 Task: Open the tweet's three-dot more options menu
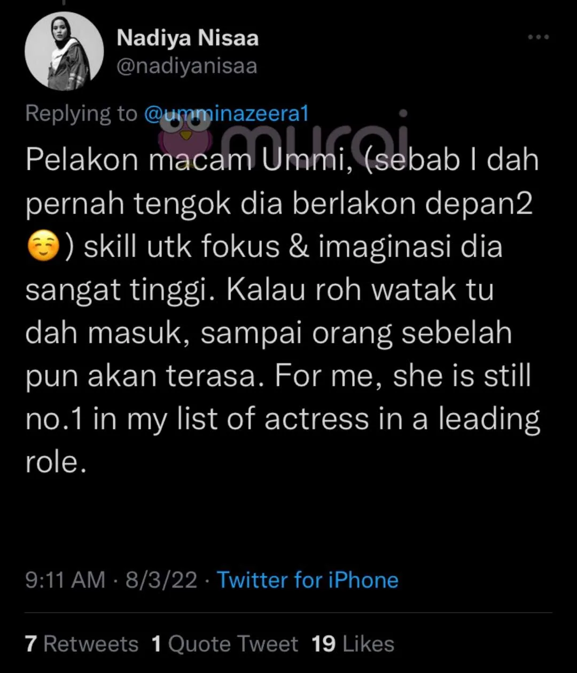[x=538, y=37]
